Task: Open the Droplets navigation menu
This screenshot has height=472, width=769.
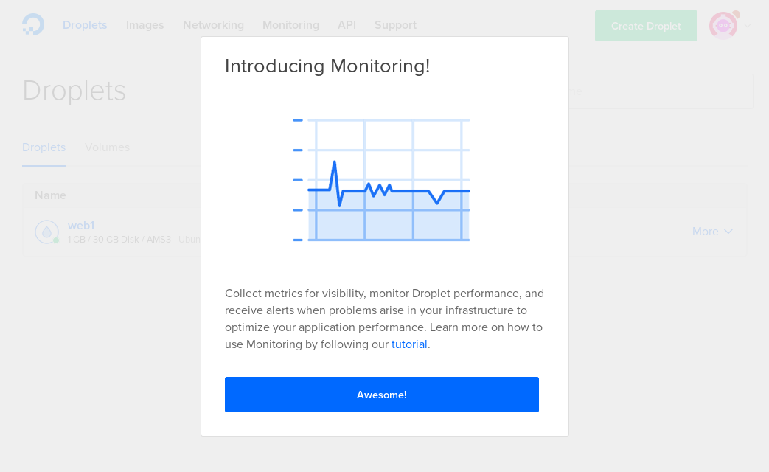Action: coord(85,25)
